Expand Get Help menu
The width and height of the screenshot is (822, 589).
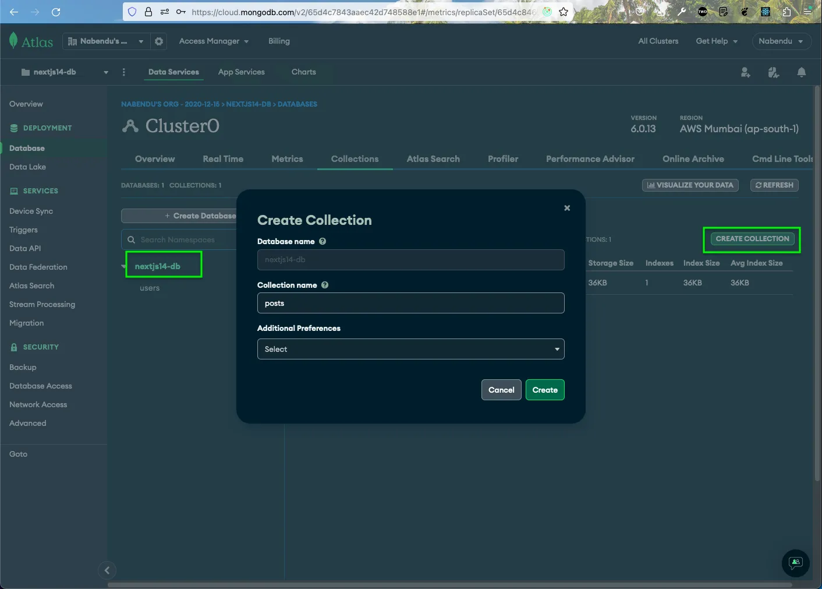click(x=717, y=41)
